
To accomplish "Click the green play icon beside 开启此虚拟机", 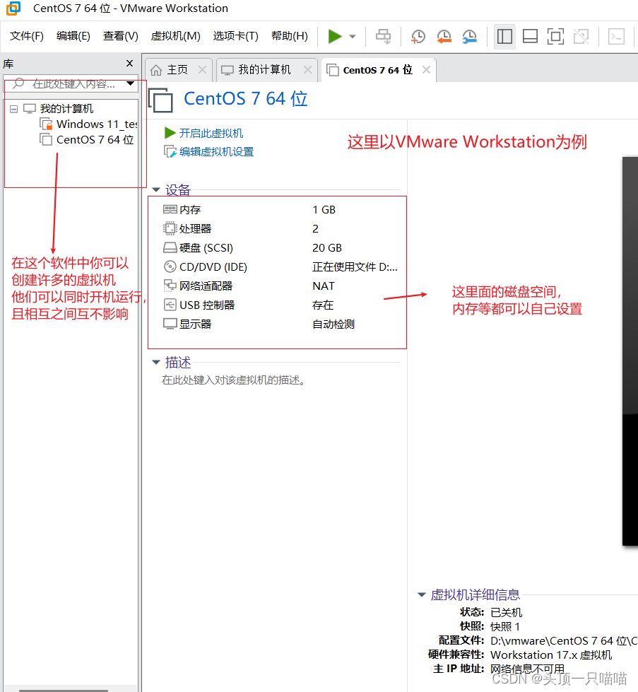I will [x=170, y=132].
